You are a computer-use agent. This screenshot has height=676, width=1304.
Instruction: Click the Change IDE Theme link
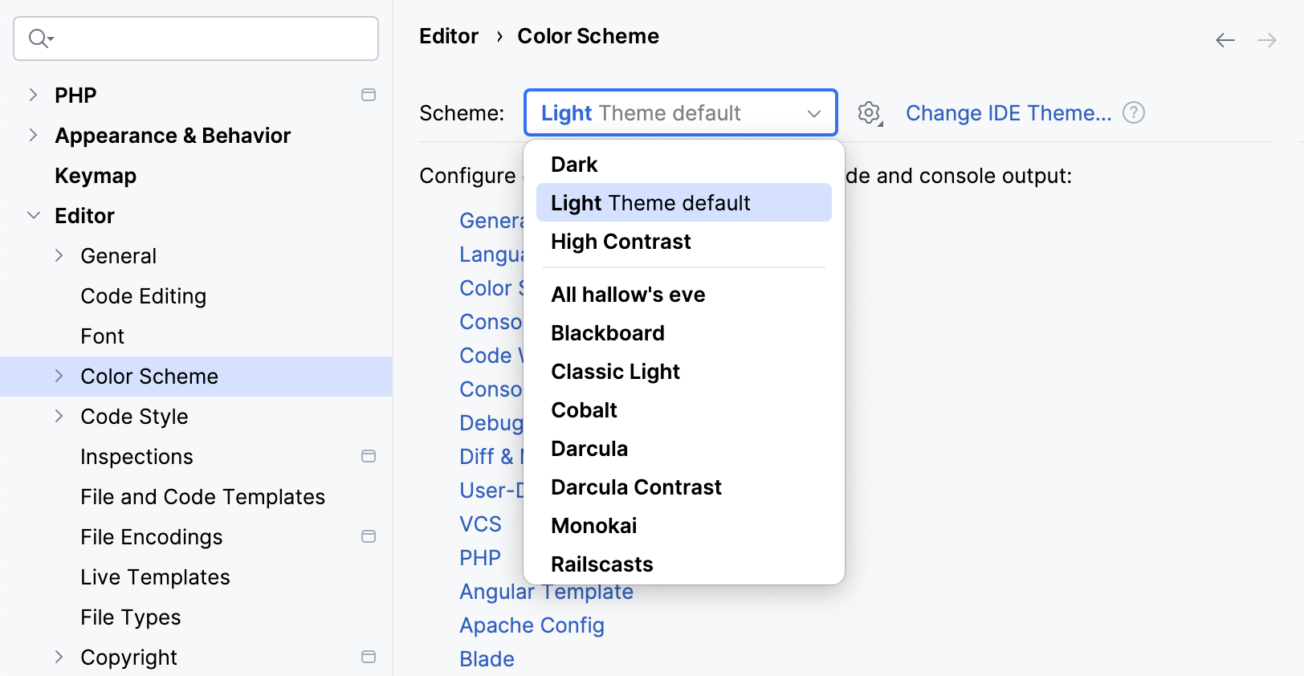click(1009, 112)
